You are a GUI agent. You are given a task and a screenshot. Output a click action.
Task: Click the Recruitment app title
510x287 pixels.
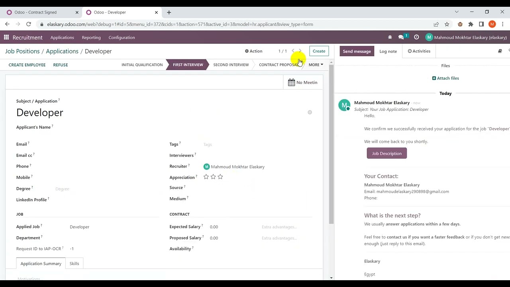coord(27,37)
